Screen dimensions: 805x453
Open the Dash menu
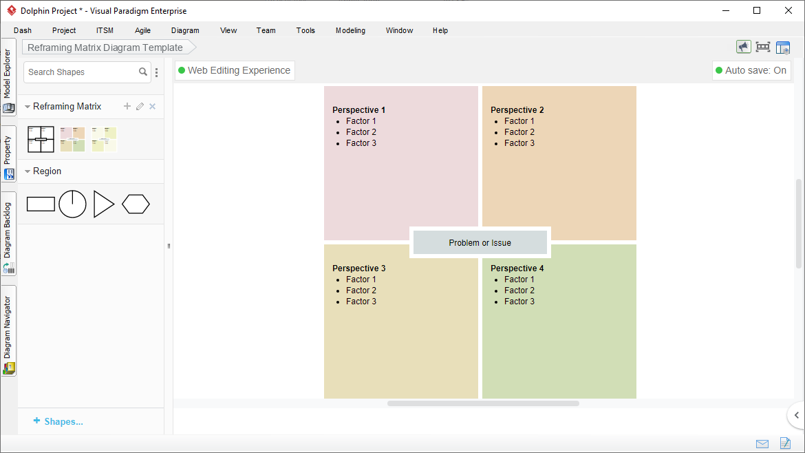pos(23,30)
